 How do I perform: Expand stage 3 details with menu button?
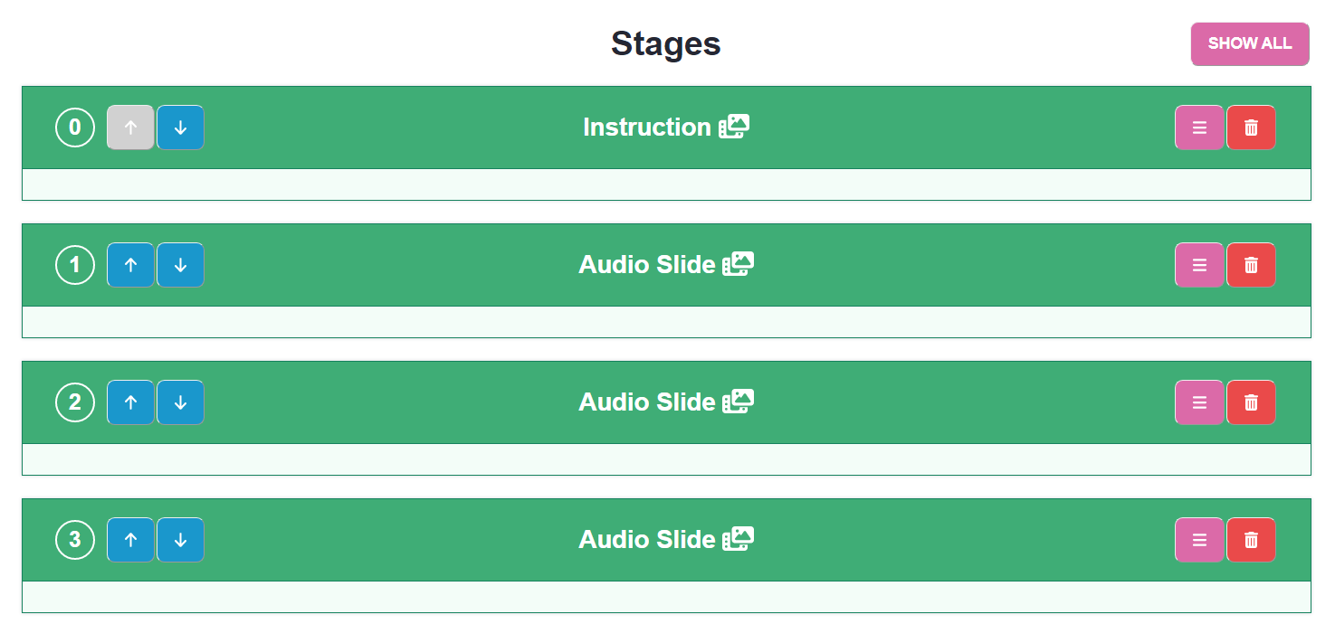tap(1199, 540)
